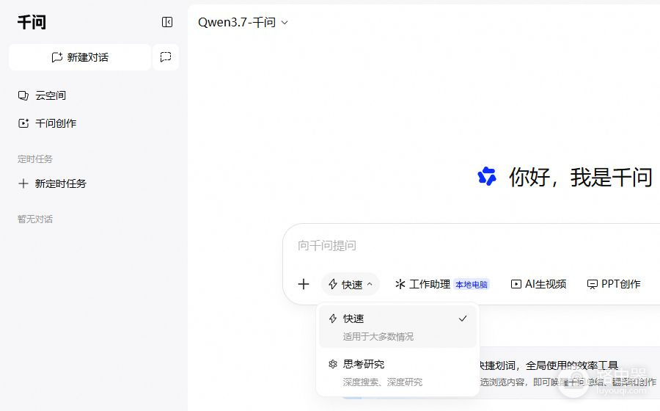This screenshot has width=660, height=411.
Task: Click the 千问创作 play-frame icon
Action: (23, 123)
